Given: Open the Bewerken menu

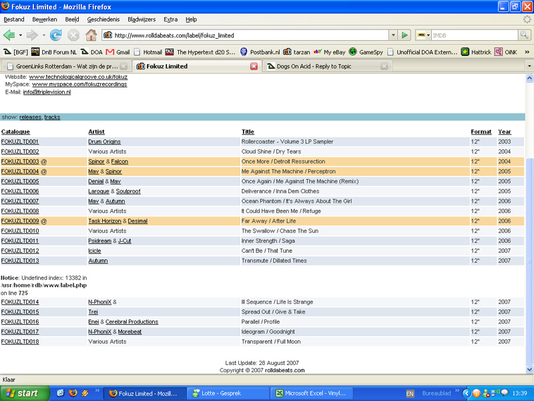Looking at the screenshot, I should (45, 19).
